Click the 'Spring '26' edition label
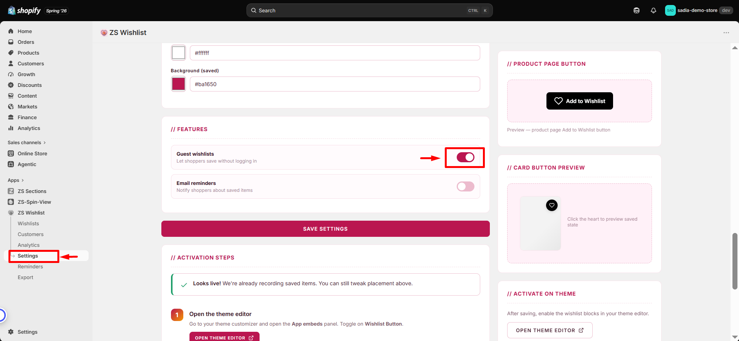This screenshot has width=739, height=341. 56,11
